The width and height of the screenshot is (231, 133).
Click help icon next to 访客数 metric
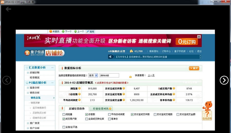point(79,94)
